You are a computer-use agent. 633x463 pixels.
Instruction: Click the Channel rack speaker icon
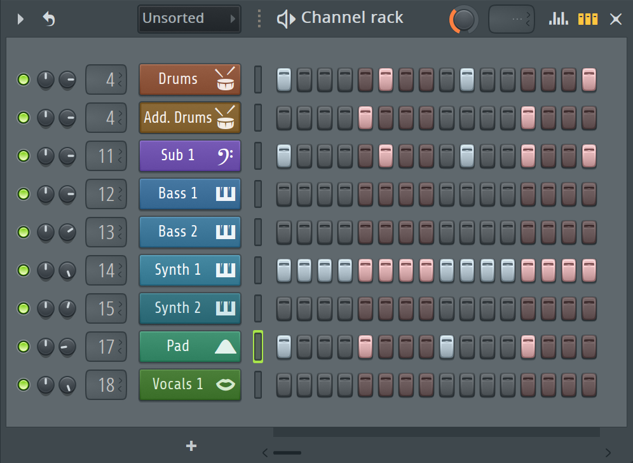tap(285, 18)
